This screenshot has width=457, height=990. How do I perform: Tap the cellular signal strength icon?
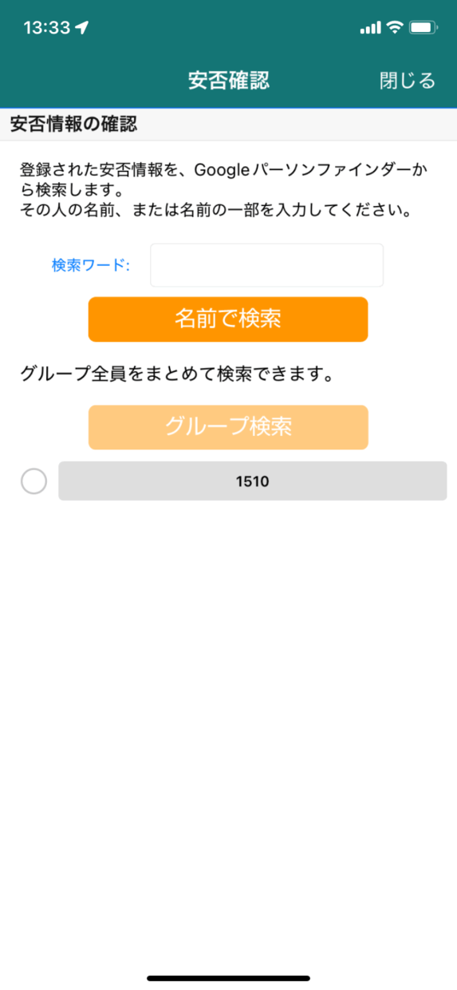pos(370,28)
